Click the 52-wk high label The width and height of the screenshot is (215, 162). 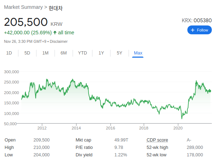pos(157,147)
